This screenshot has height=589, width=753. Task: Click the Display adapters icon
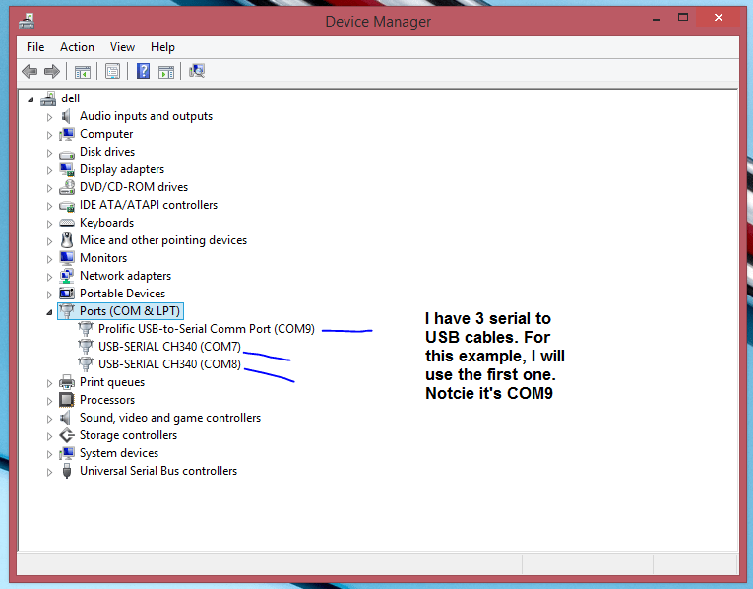point(67,169)
